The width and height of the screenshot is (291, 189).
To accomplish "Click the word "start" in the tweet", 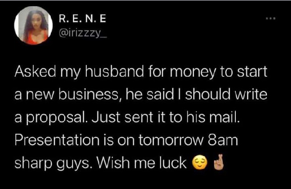I will [x=252, y=71].
